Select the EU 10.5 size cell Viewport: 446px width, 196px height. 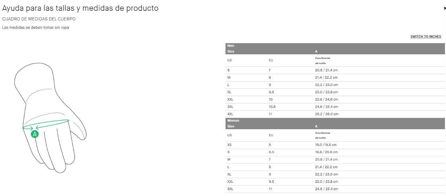pos(272,107)
